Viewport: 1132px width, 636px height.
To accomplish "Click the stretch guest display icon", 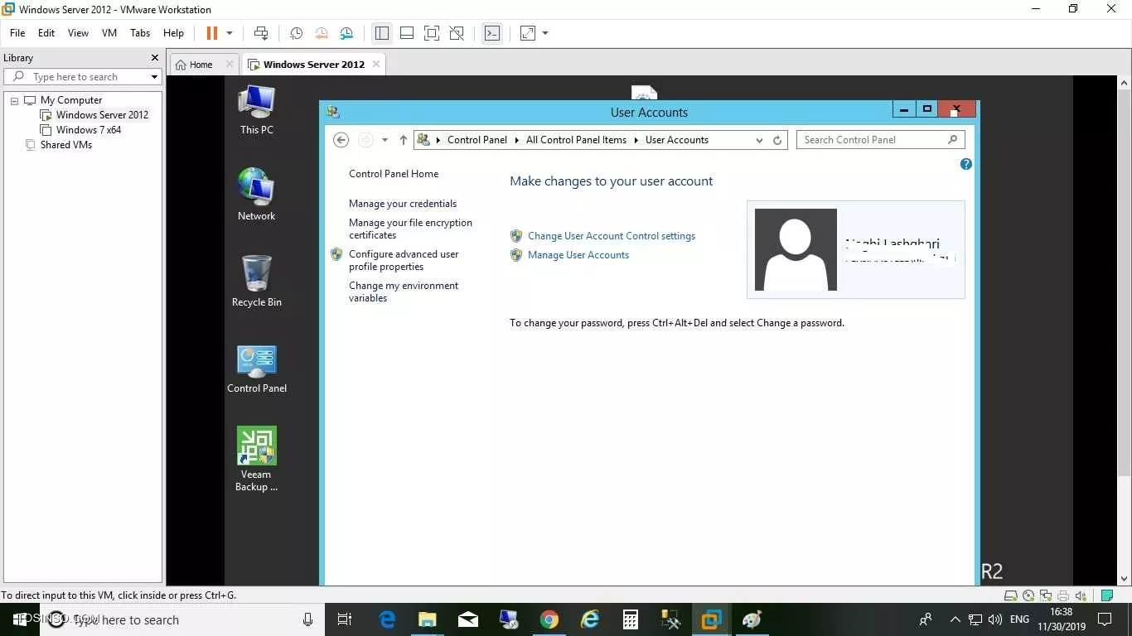I will pos(528,33).
